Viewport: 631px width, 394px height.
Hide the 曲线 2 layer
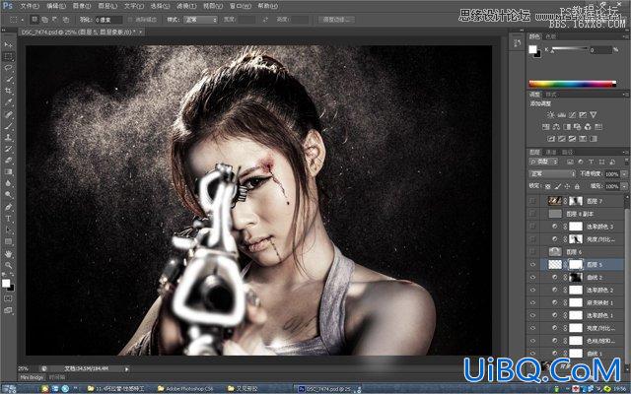(532, 277)
